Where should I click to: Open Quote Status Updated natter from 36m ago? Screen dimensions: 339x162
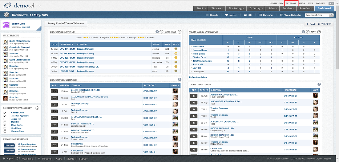pos(20,41)
